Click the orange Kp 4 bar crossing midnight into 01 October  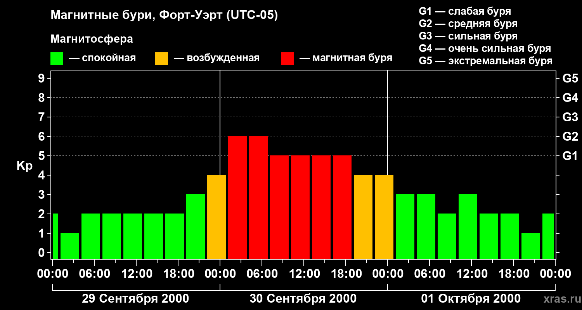[x=384, y=217]
